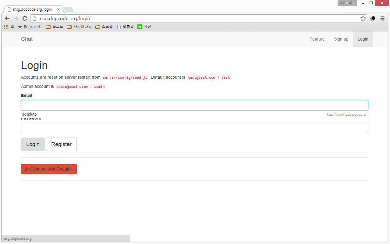Viewport: 390px width, 244px height.
Task: Click the Email field label
Action: coord(27,95)
